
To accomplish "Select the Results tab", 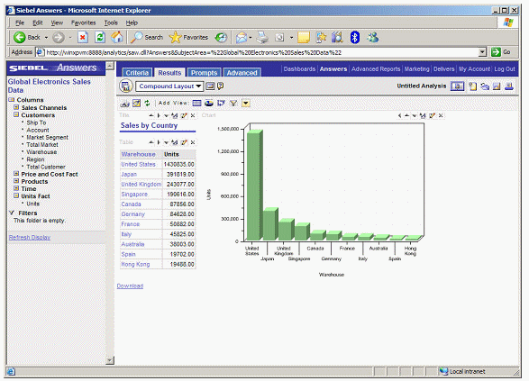I will coord(169,72).
